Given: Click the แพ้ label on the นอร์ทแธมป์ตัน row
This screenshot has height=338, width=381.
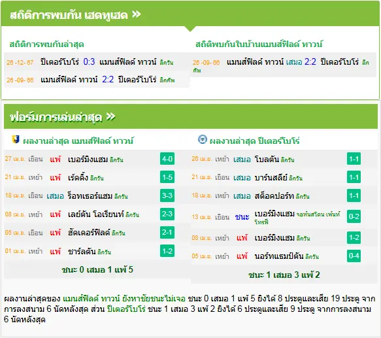Looking at the screenshot, I should tap(242, 256).
